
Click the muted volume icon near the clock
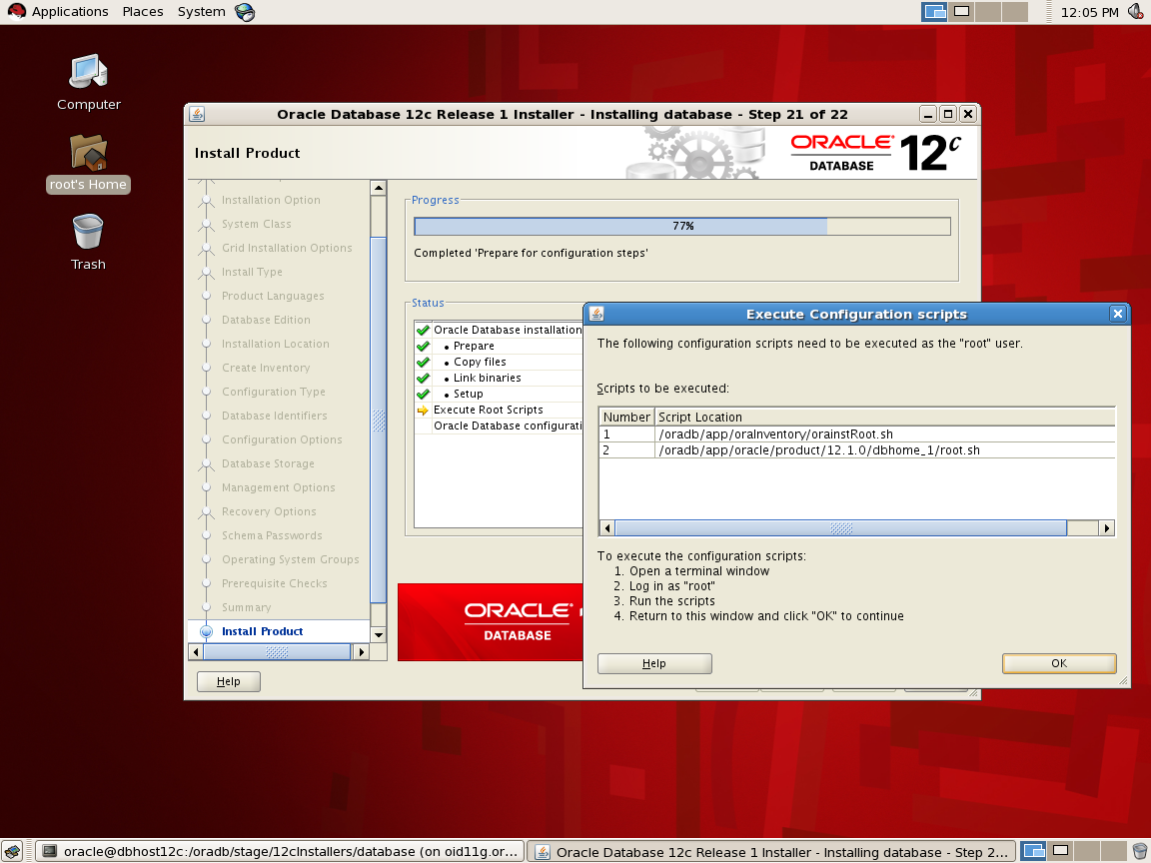(x=1135, y=11)
